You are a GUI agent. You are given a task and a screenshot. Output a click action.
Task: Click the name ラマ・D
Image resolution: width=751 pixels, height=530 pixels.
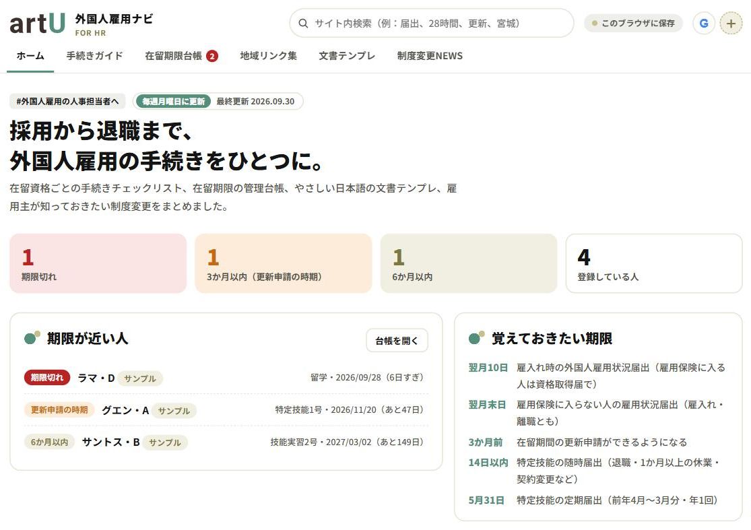click(96, 378)
